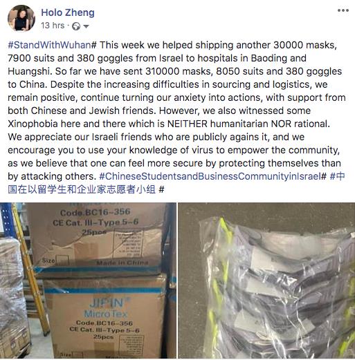Image resolution: width=355 pixels, height=360 pixels.
Task: Click the globe public privacy icon
Action: click(x=76, y=26)
